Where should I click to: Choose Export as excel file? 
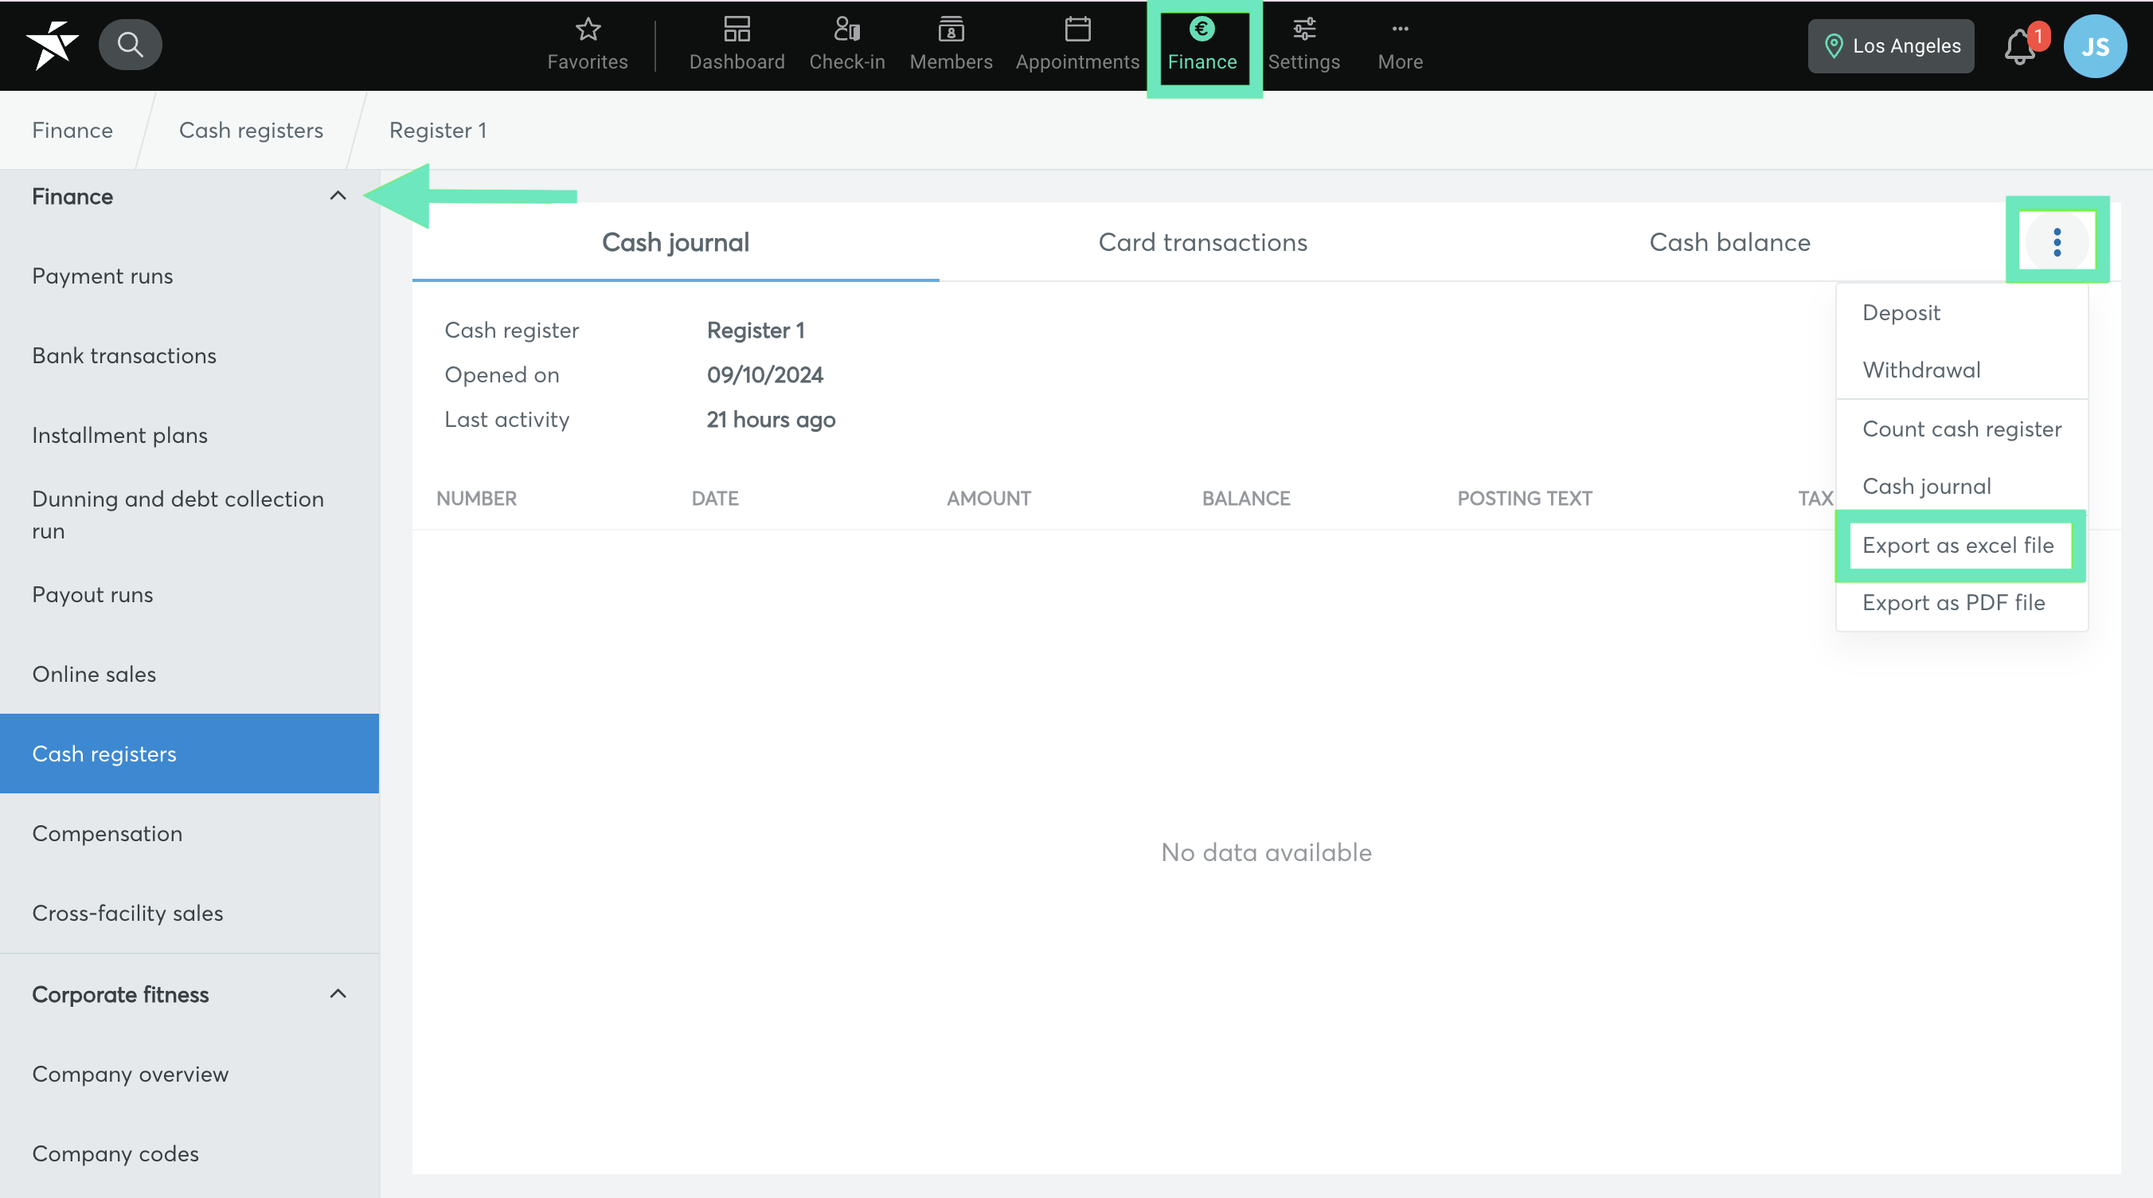[1960, 546]
